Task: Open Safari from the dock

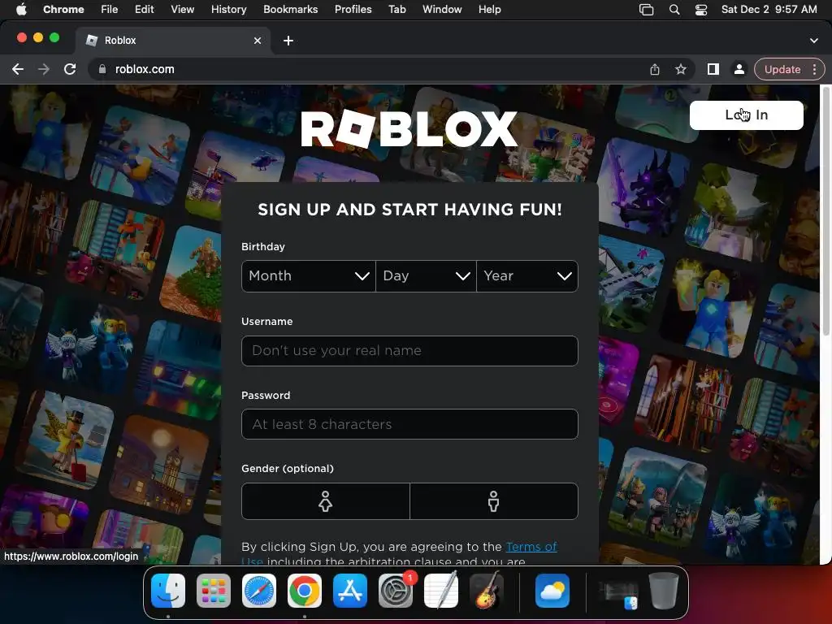Action: coord(259,591)
